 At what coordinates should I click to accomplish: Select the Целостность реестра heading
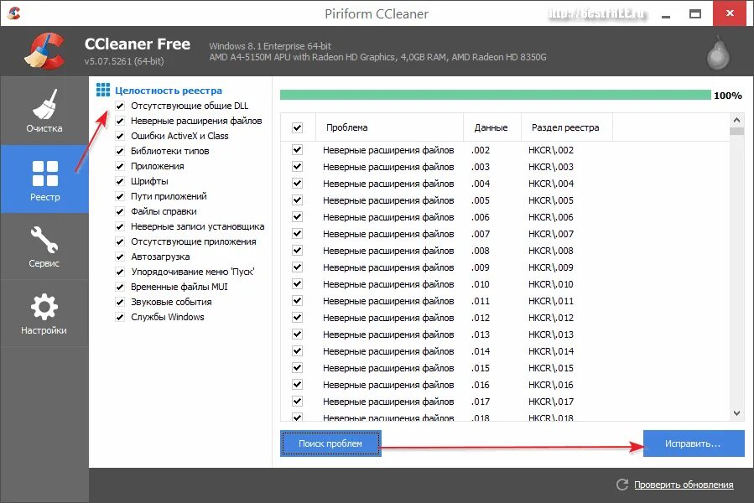click(x=169, y=91)
